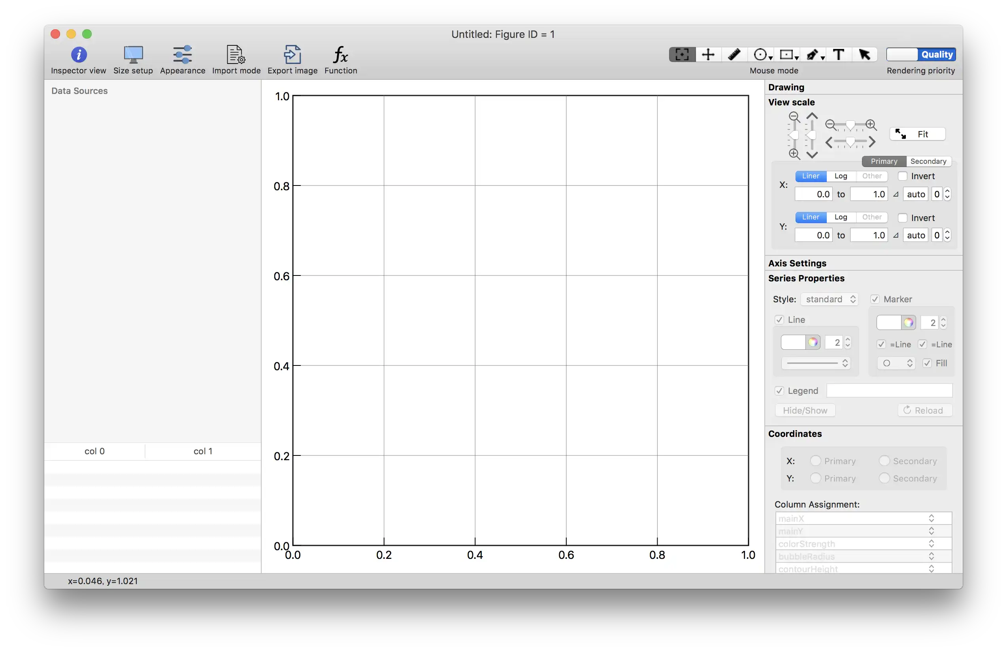Click the Fit button to fit view
1007x652 pixels.
coord(918,133)
